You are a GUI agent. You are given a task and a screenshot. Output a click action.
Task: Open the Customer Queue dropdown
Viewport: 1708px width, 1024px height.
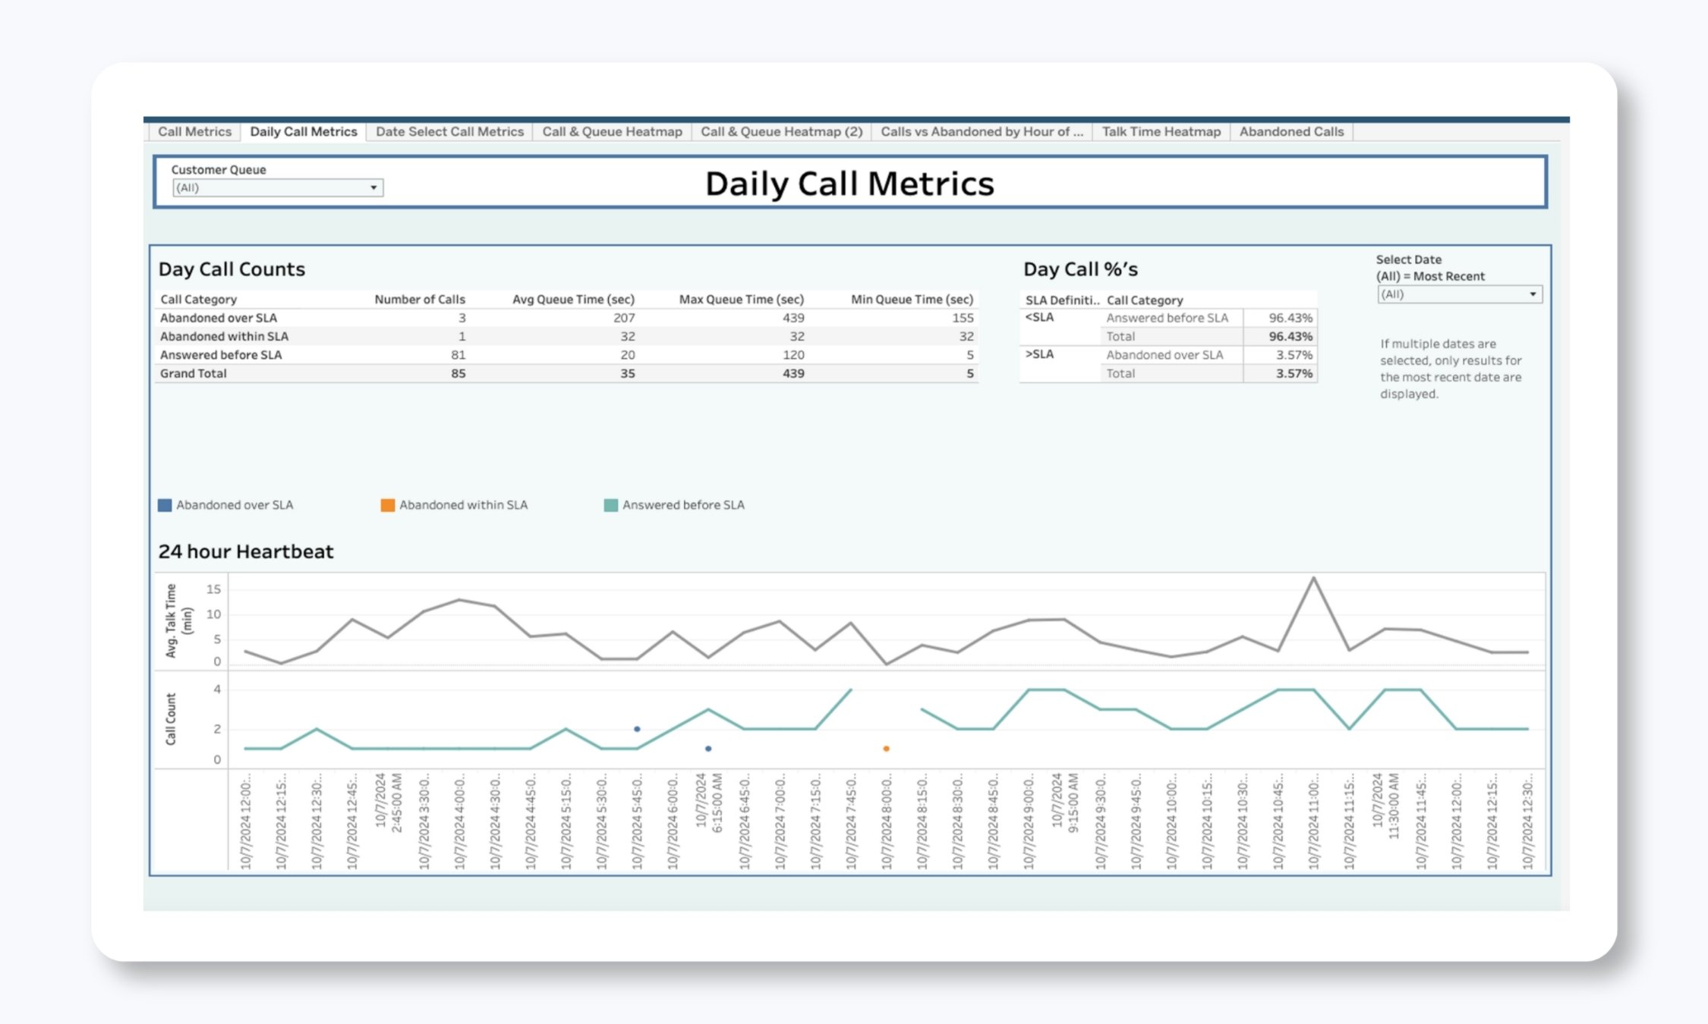[x=277, y=187]
